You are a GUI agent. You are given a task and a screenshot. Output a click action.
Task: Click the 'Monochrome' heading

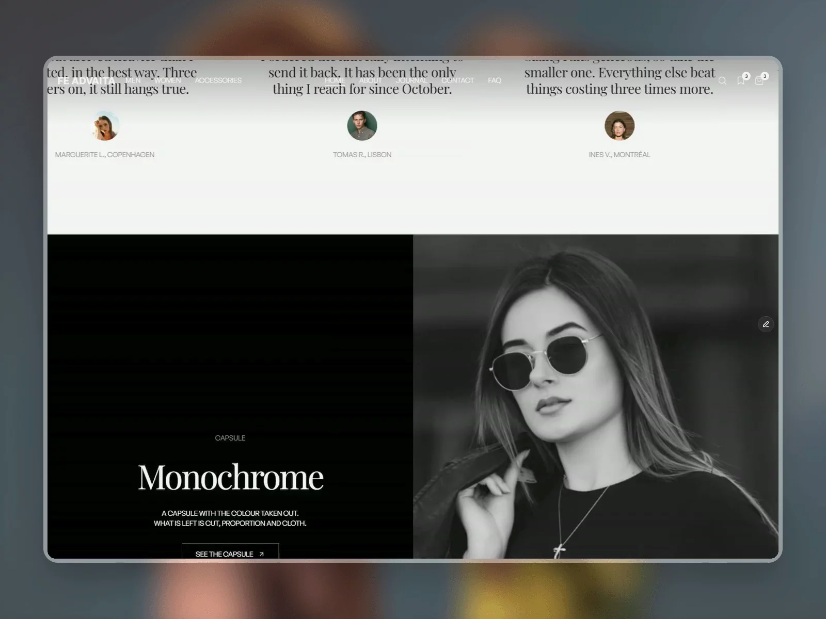[230, 477]
